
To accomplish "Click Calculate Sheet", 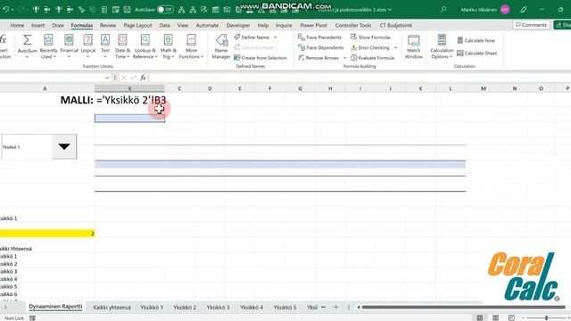I will tap(476, 53).
